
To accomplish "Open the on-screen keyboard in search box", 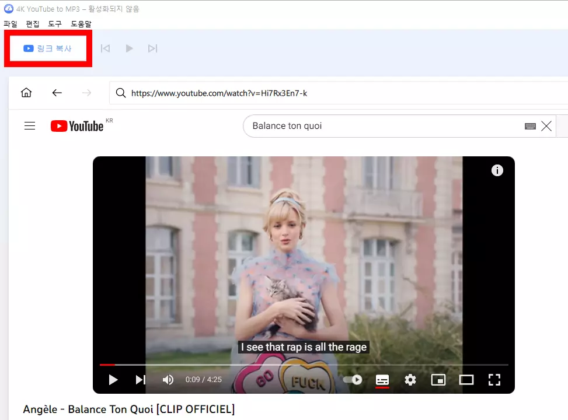I will (x=530, y=126).
